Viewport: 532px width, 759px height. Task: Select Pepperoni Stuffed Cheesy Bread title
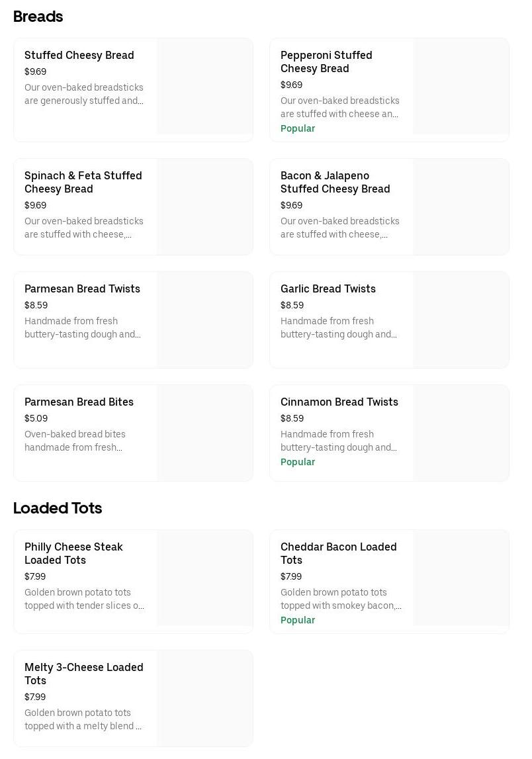coord(326,62)
